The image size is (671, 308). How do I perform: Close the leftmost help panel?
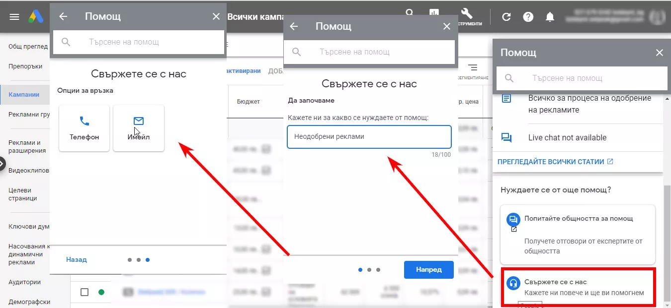pyautogui.click(x=216, y=16)
